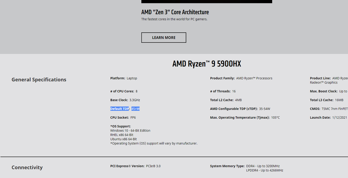Screen dimensions: 348x178
Task: Click the Launch Date 1/12/2021 entry
Action: [x=328, y=118]
